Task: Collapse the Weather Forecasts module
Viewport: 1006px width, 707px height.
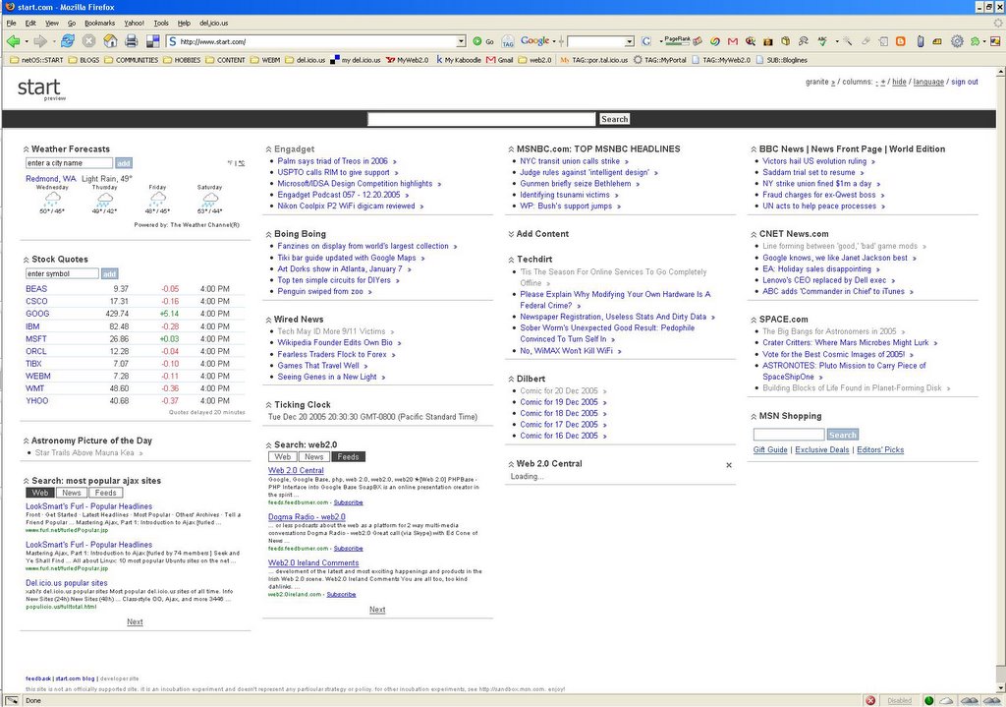Action: click(x=27, y=149)
